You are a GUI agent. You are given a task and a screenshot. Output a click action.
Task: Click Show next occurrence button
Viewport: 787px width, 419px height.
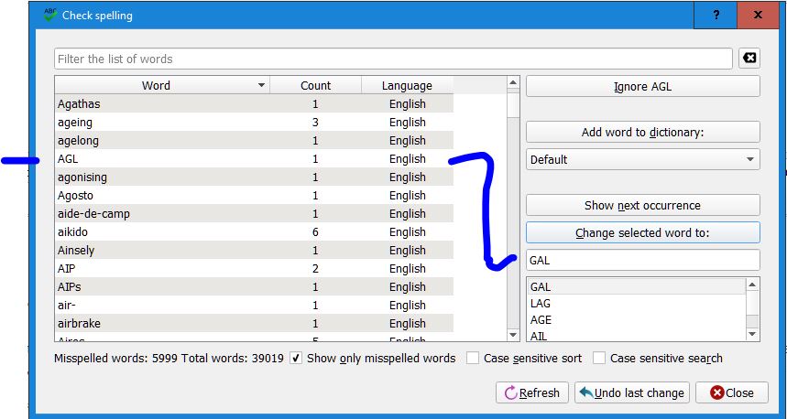pos(643,206)
